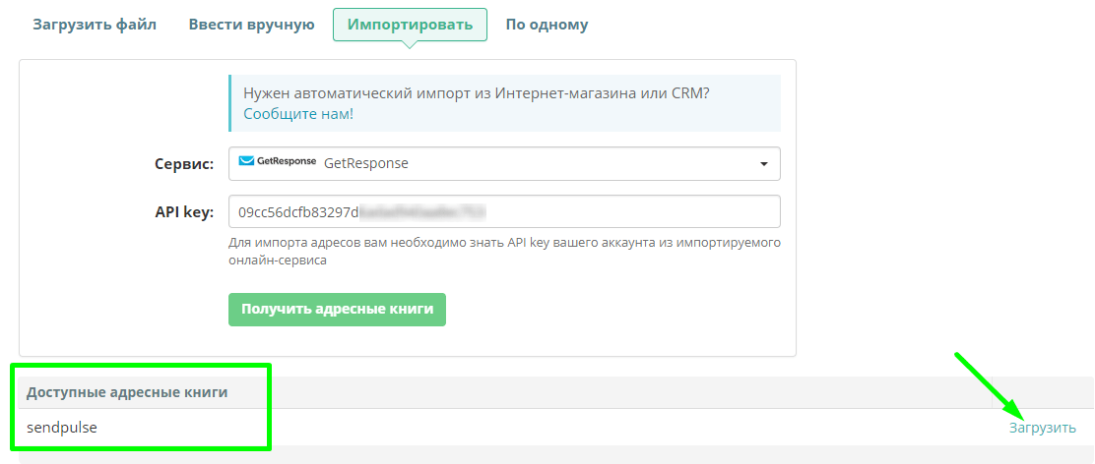Click the API key help text below field
The width and height of the screenshot is (1095, 464).
[504, 252]
